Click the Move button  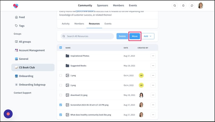click(x=135, y=36)
